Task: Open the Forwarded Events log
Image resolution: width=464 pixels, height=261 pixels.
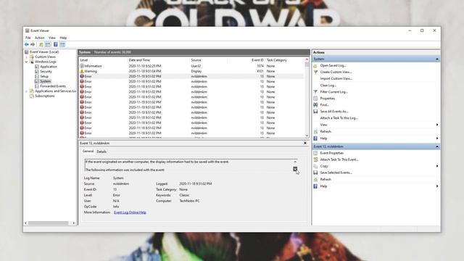Action: [53, 86]
